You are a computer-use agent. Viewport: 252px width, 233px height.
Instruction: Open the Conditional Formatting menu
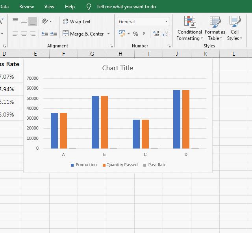pos(189,30)
